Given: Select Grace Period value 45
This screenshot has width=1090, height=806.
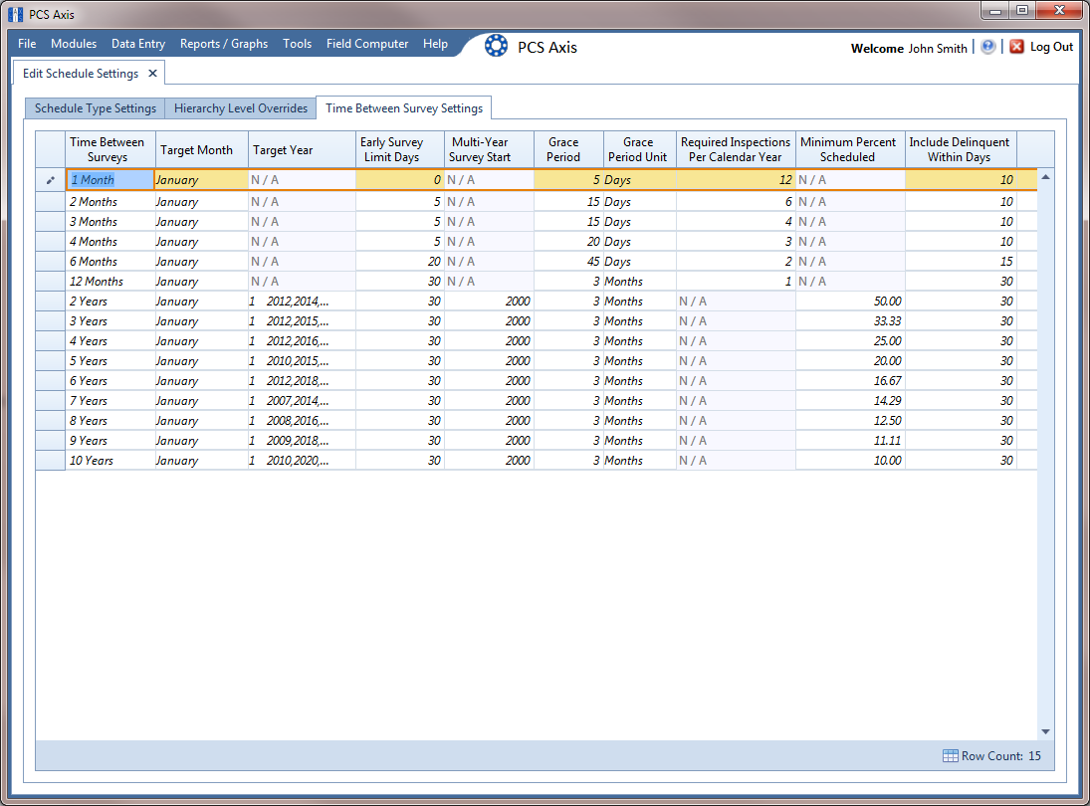Looking at the screenshot, I should (x=568, y=262).
